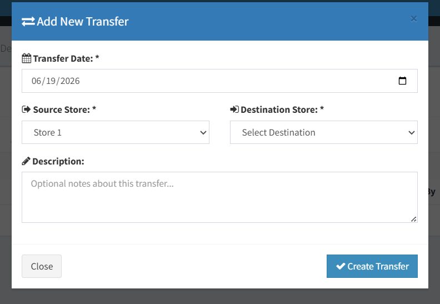Click the Create Transfer button
The height and width of the screenshot is (304, 440).
[372, 266]
